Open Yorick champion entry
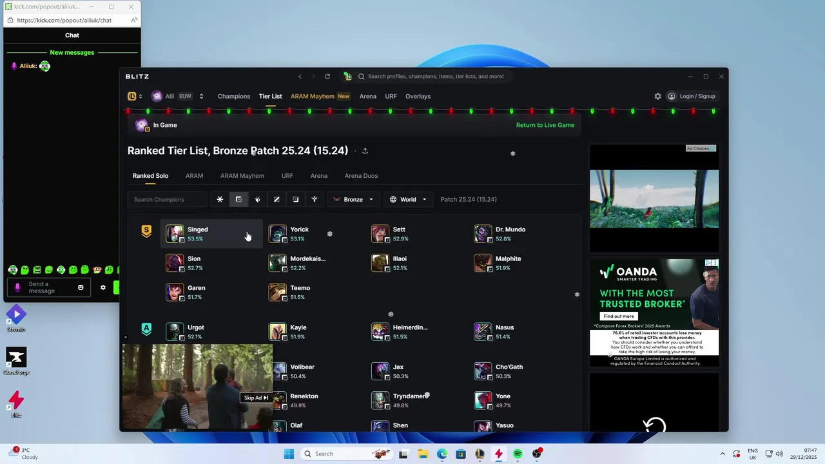825x464 pixels. pos(314,234)
